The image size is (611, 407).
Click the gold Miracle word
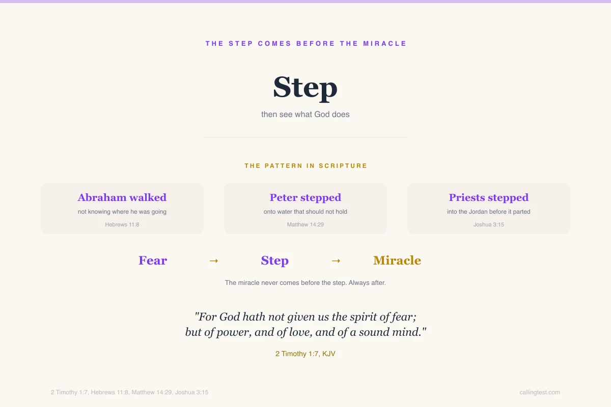tap(397, 260)
